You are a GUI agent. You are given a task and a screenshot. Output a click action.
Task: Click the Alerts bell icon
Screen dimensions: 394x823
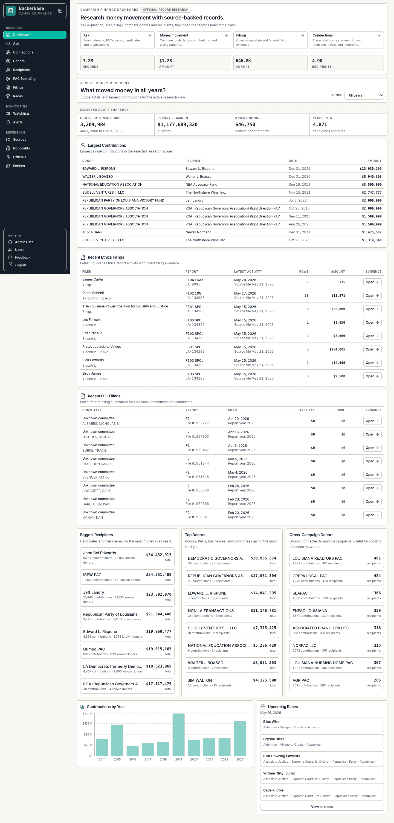[x=8, y=122]
